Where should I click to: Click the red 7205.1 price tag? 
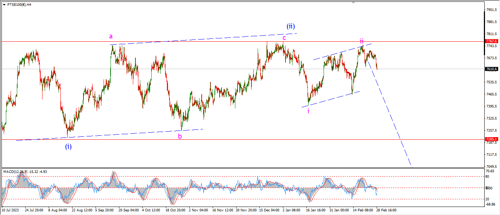point(491,139)
